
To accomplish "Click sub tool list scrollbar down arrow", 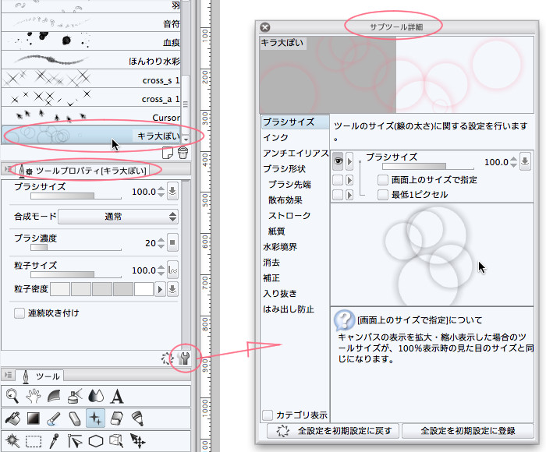I will [186, 139].
